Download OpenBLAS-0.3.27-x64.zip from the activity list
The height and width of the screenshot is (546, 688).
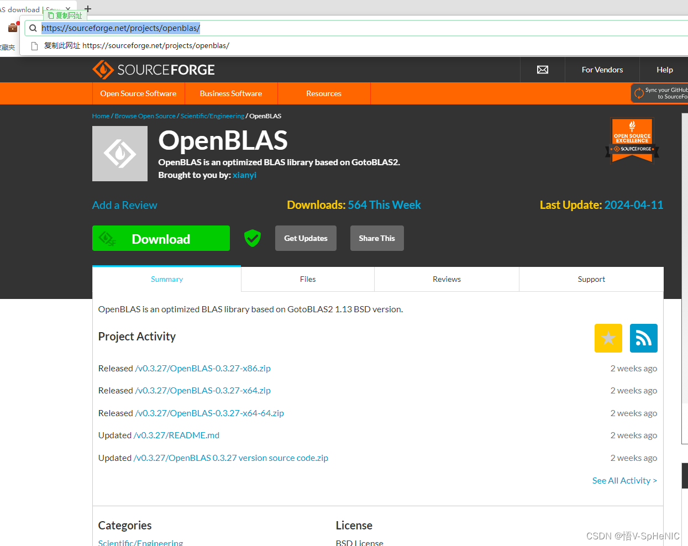(x=202, y=390)
